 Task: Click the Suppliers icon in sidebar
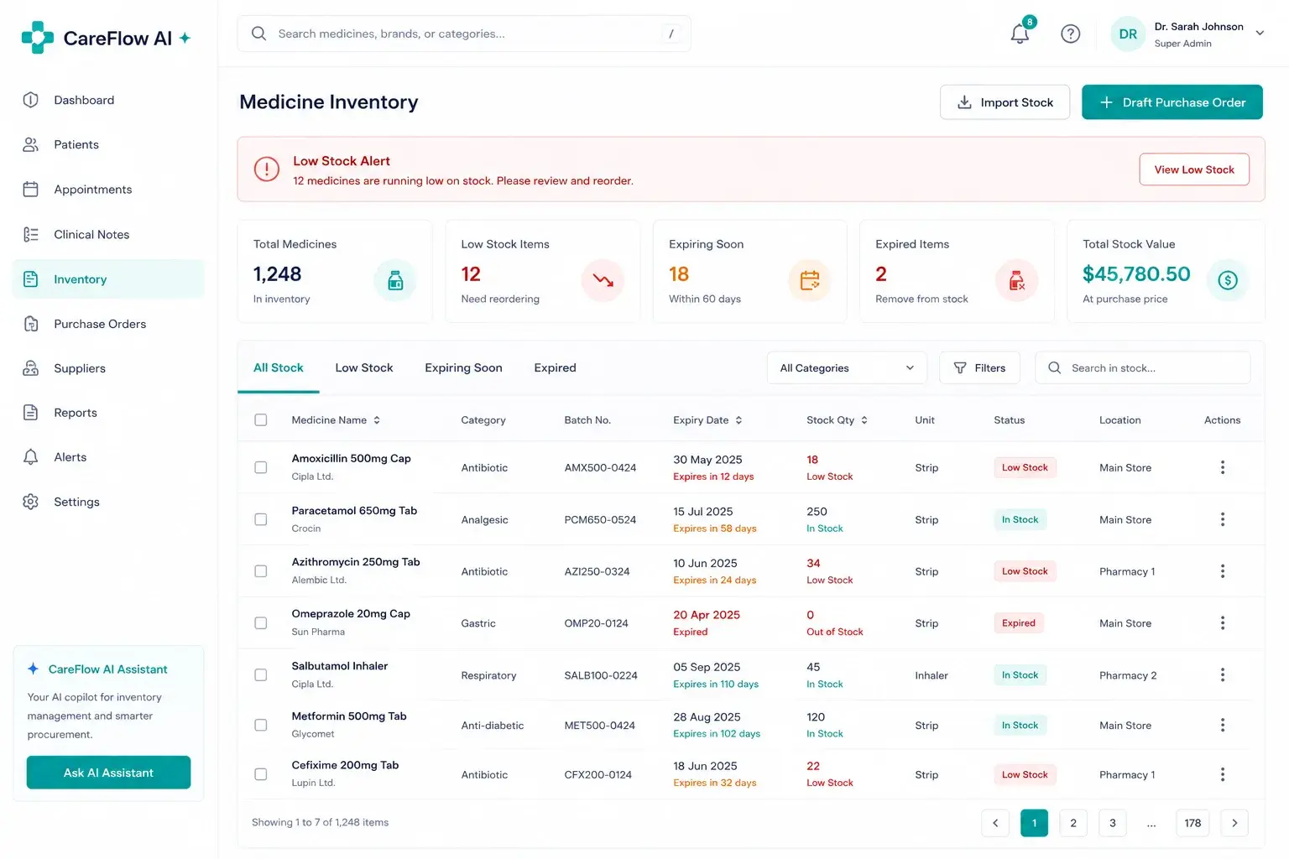[31, 368]
